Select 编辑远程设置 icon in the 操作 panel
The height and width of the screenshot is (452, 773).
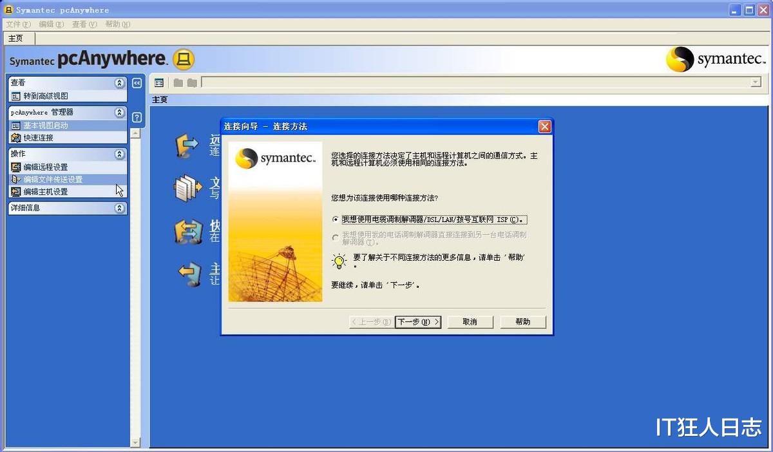click(15, 167)
